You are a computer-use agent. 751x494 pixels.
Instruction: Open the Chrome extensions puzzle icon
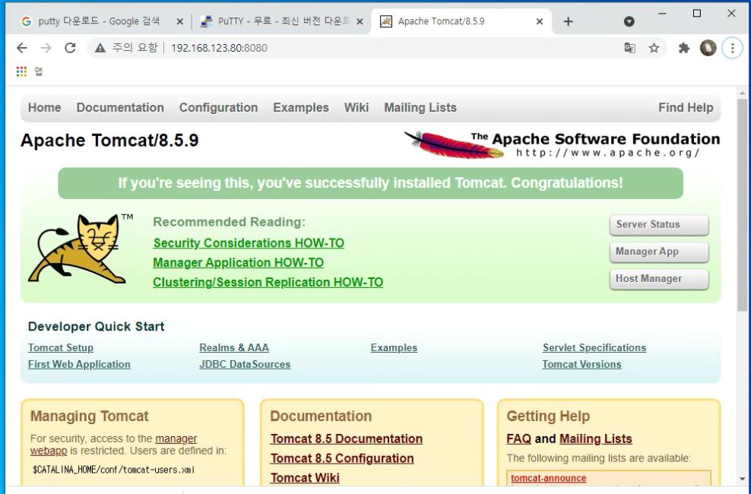(x=684, y=48)
